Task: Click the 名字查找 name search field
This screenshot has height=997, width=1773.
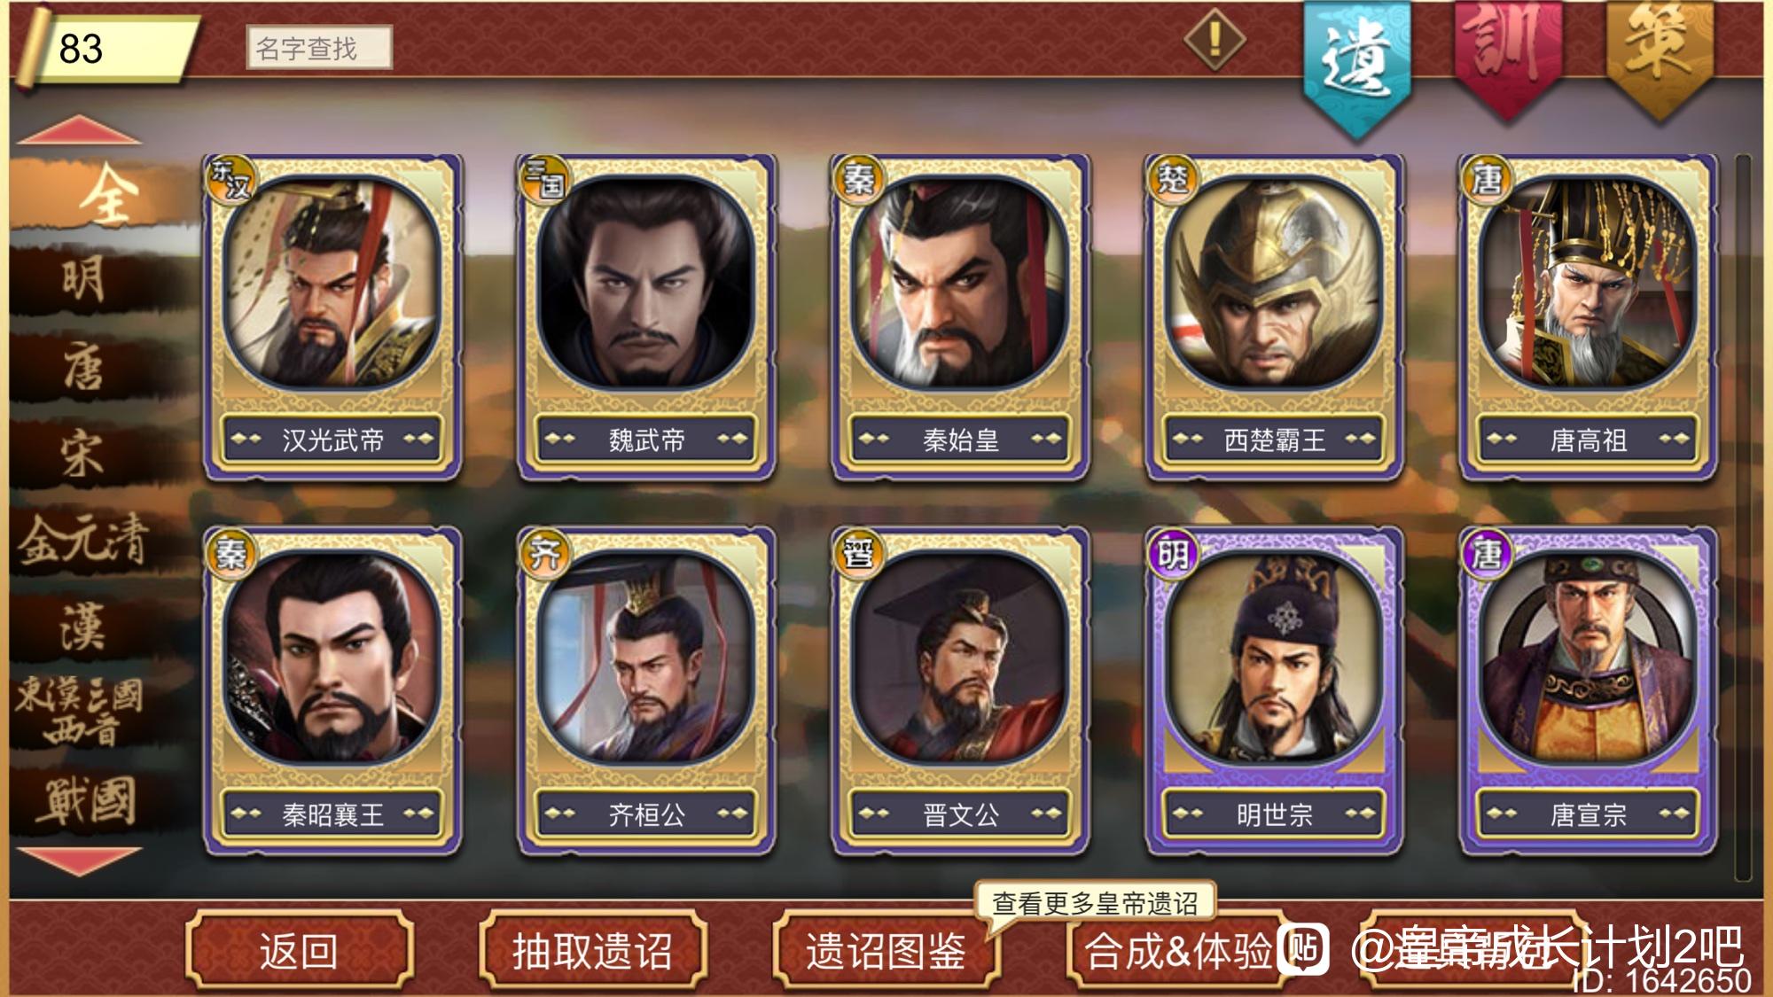Action: (x=319, y=48)
